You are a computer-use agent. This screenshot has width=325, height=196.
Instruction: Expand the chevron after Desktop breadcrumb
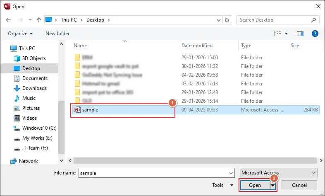click(109, 20)
